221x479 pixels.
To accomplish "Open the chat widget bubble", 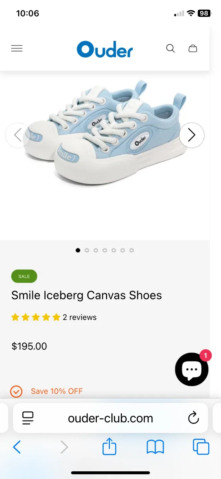I will (x=191, y=369).
